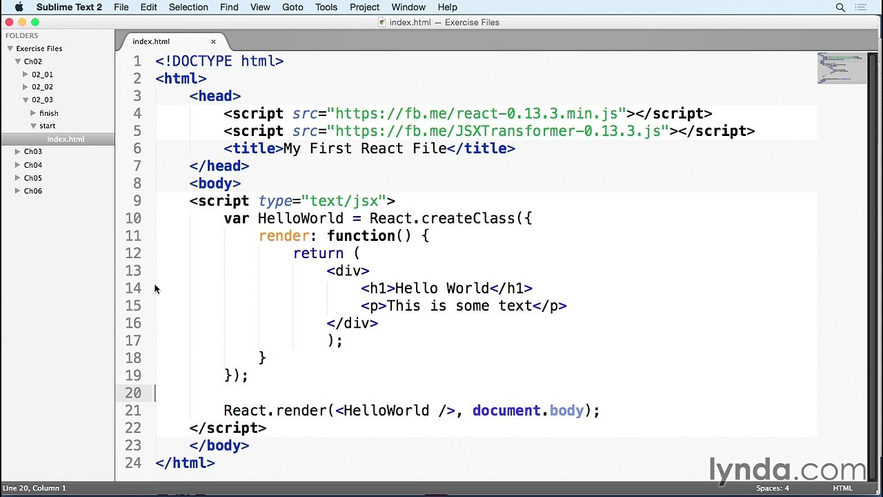Screen dimensions: 883x497
Task: Click the opening head tag on line 3
Action: (215, 96)
